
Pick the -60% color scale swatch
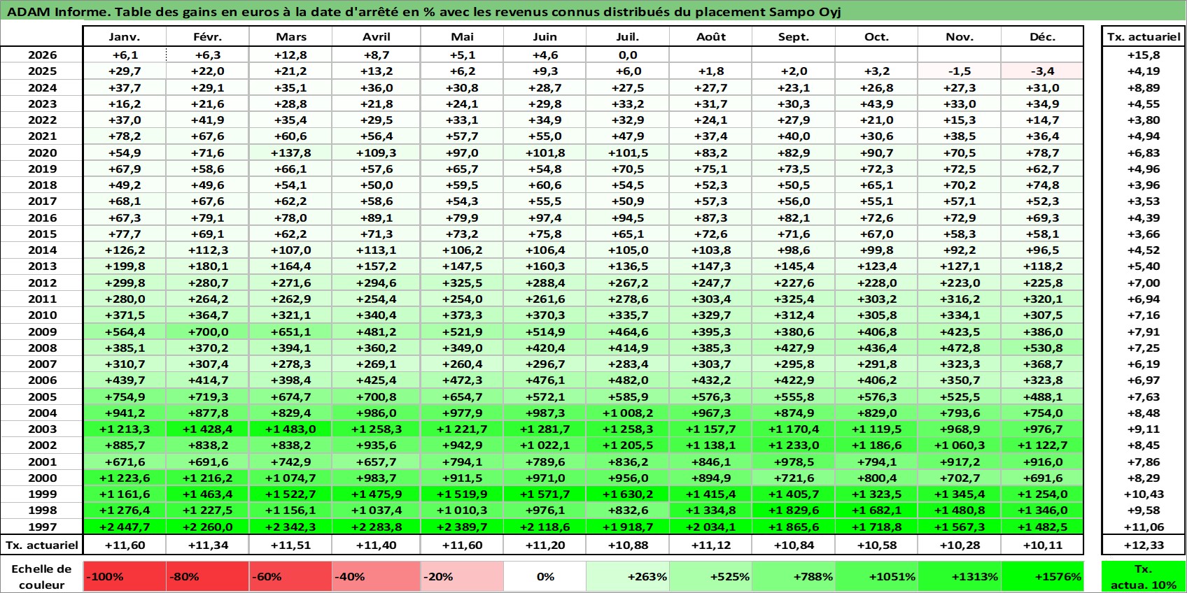(291, 576)
